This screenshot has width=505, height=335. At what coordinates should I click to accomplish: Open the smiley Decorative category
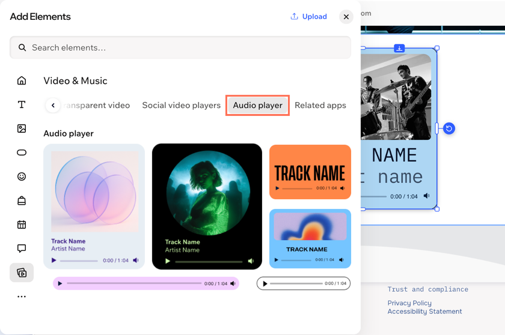coord(22,177)
